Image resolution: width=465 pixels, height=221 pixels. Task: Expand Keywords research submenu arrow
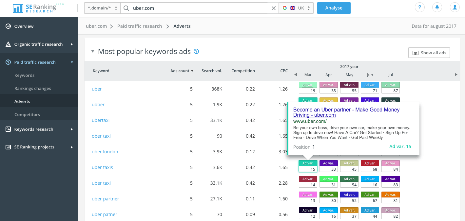click(72, 129)
